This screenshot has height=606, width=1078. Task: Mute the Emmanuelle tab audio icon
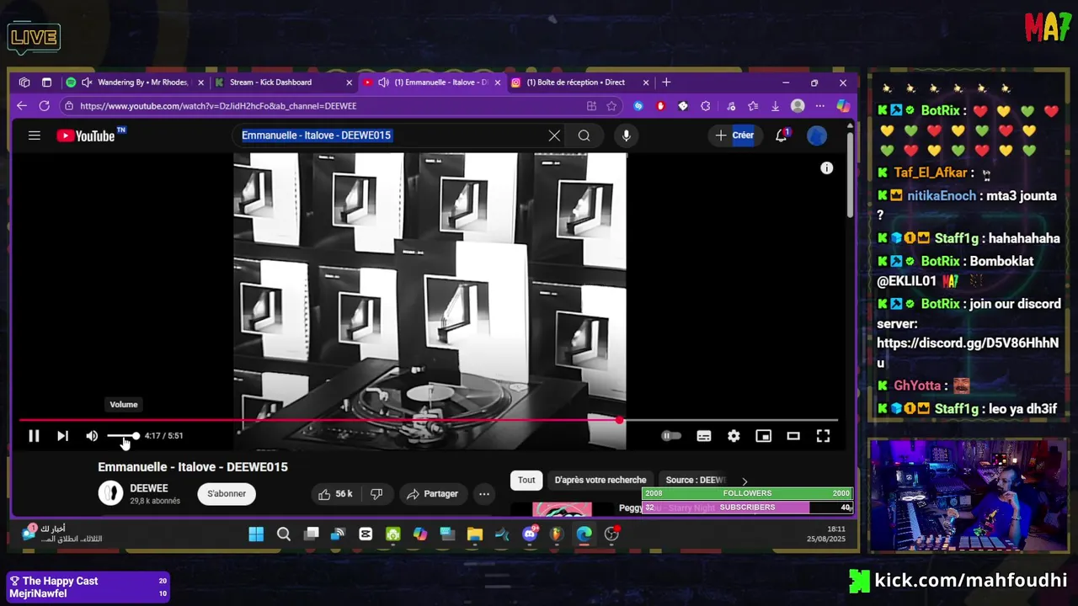[383, 82]
